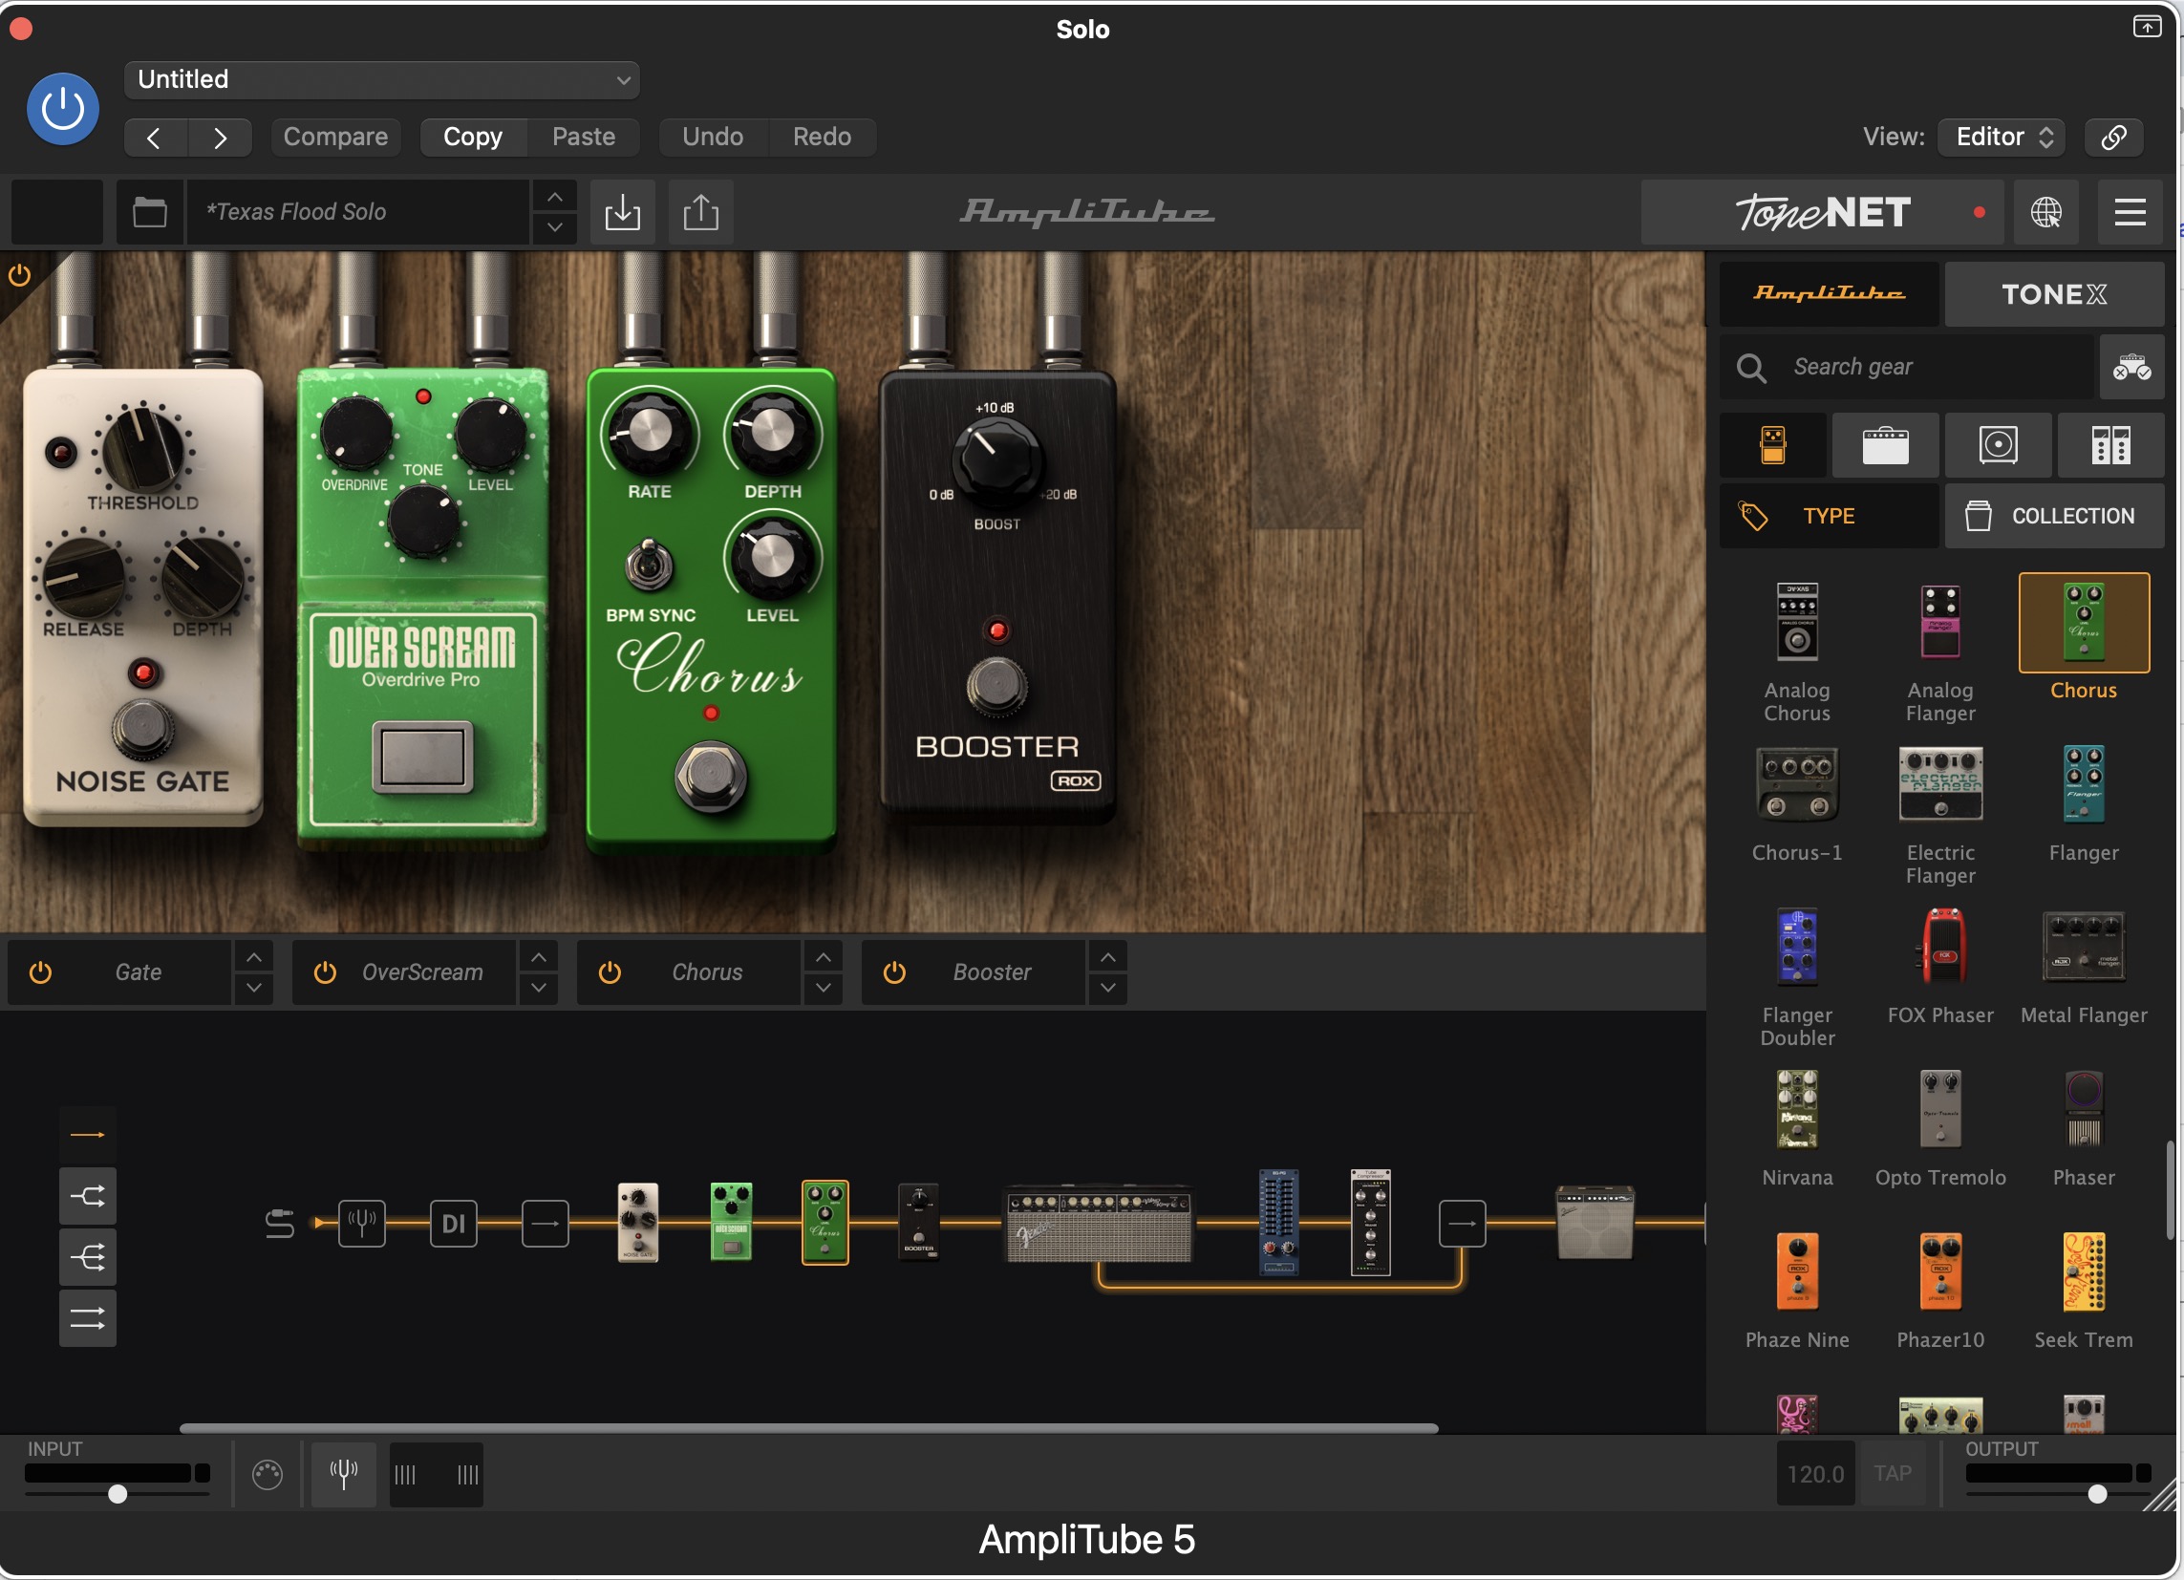This screenshot has width=2184, height=1580.
Task: Click the Gate slot up arrow
Action: click(x=253, y=957)
